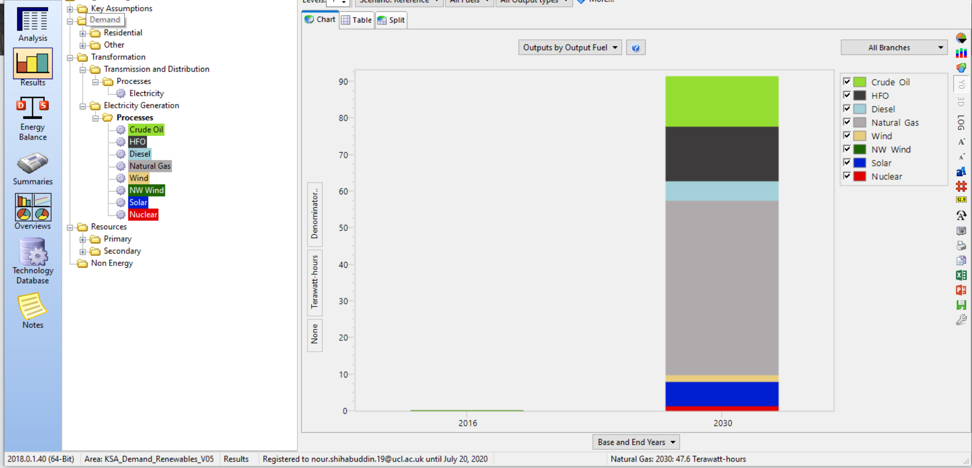Image resolution: width=972 pixels, height=468 pixels.
Task: Switch to the Split tab
Action: [391, 20]
